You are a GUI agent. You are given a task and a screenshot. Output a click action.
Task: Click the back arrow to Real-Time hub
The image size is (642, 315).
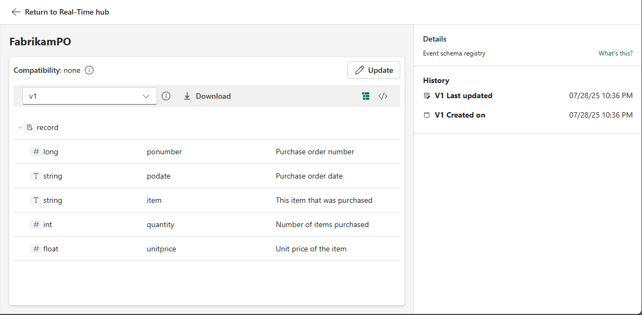(x=16, y=12)
